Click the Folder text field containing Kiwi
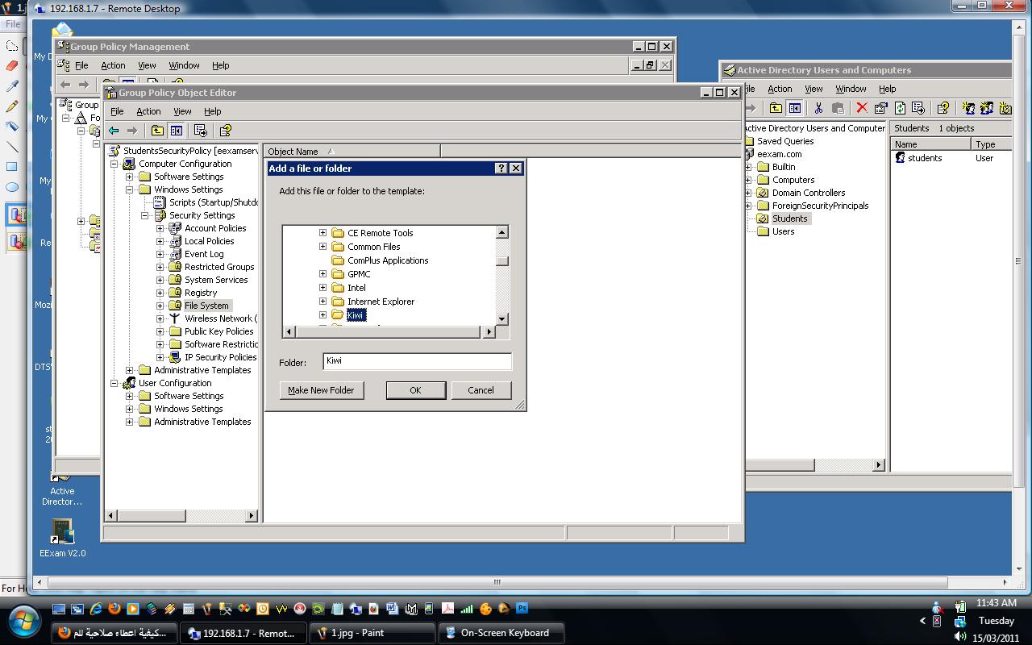 pyautogui.click(x=417, y=361)
